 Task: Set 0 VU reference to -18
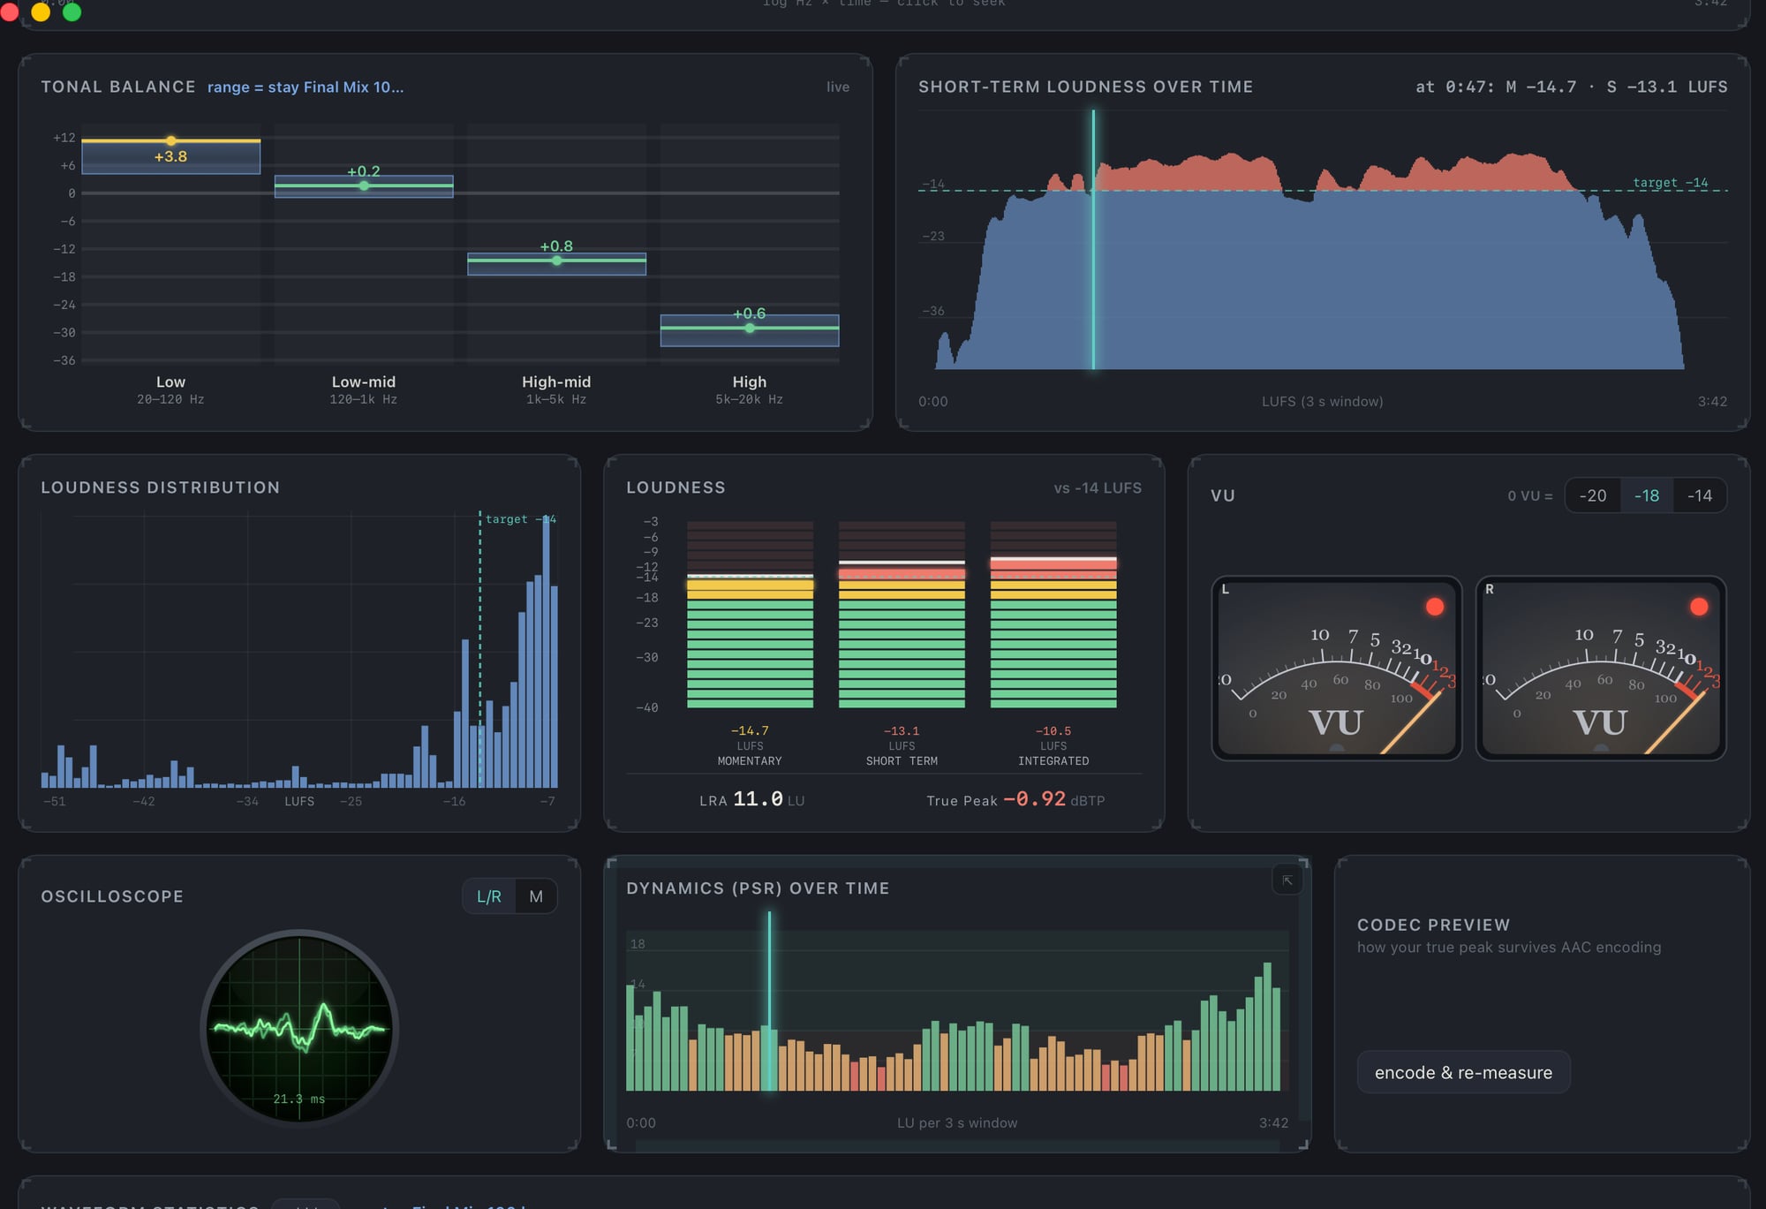[1647, 495]
